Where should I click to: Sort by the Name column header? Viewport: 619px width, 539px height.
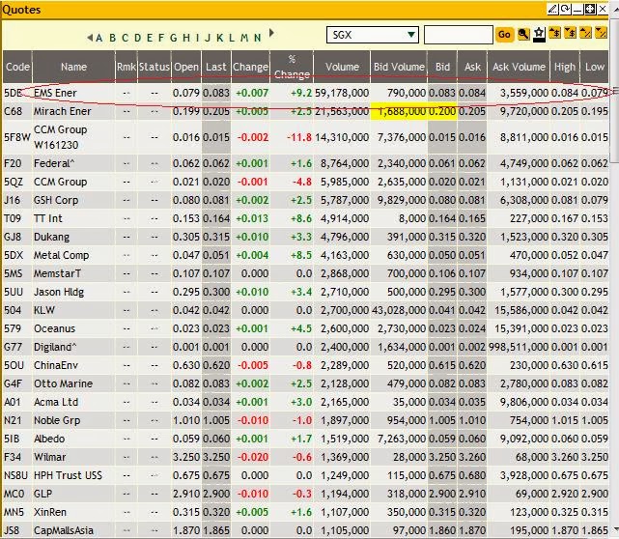73,67
